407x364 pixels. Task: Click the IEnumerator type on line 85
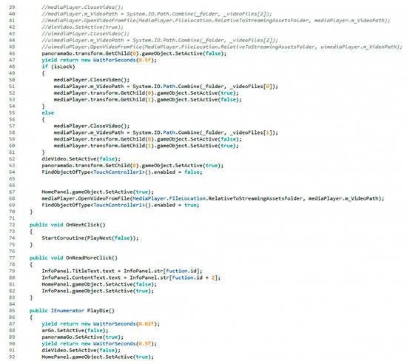(x=67, y=311)
